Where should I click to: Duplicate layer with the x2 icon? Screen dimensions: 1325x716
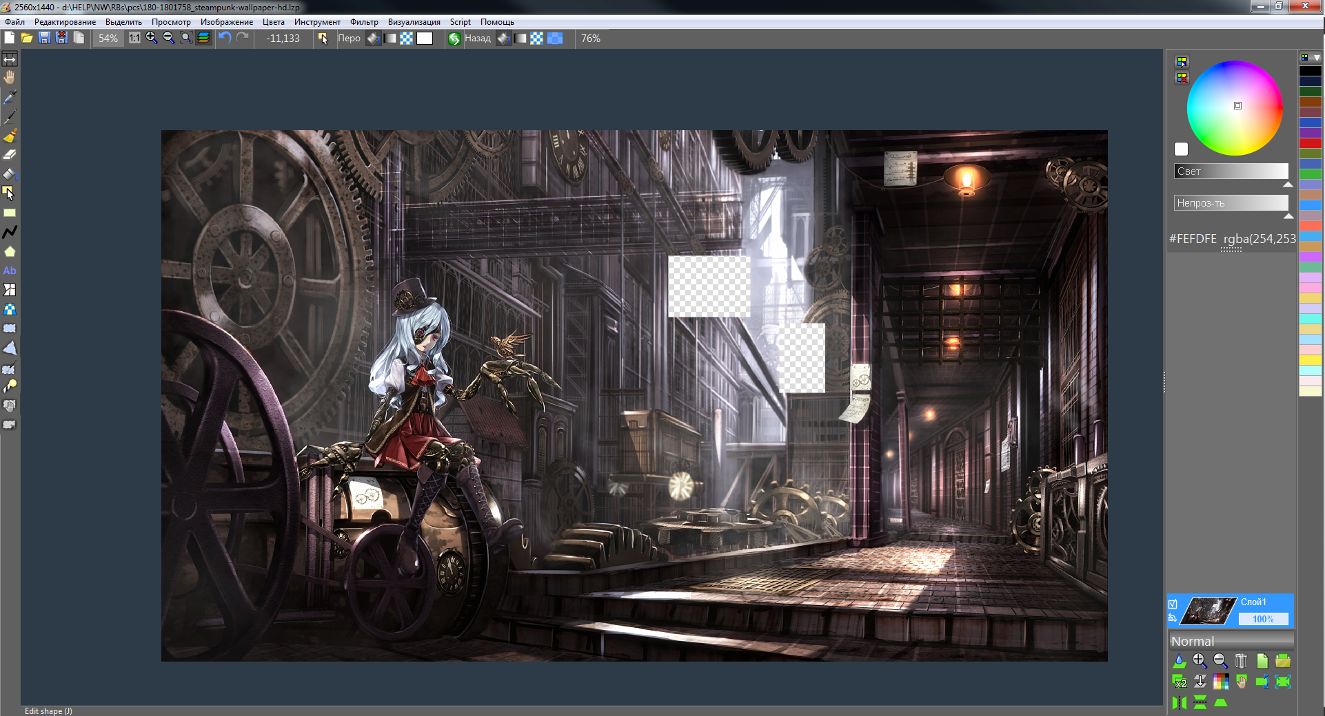pos(1180,682)
